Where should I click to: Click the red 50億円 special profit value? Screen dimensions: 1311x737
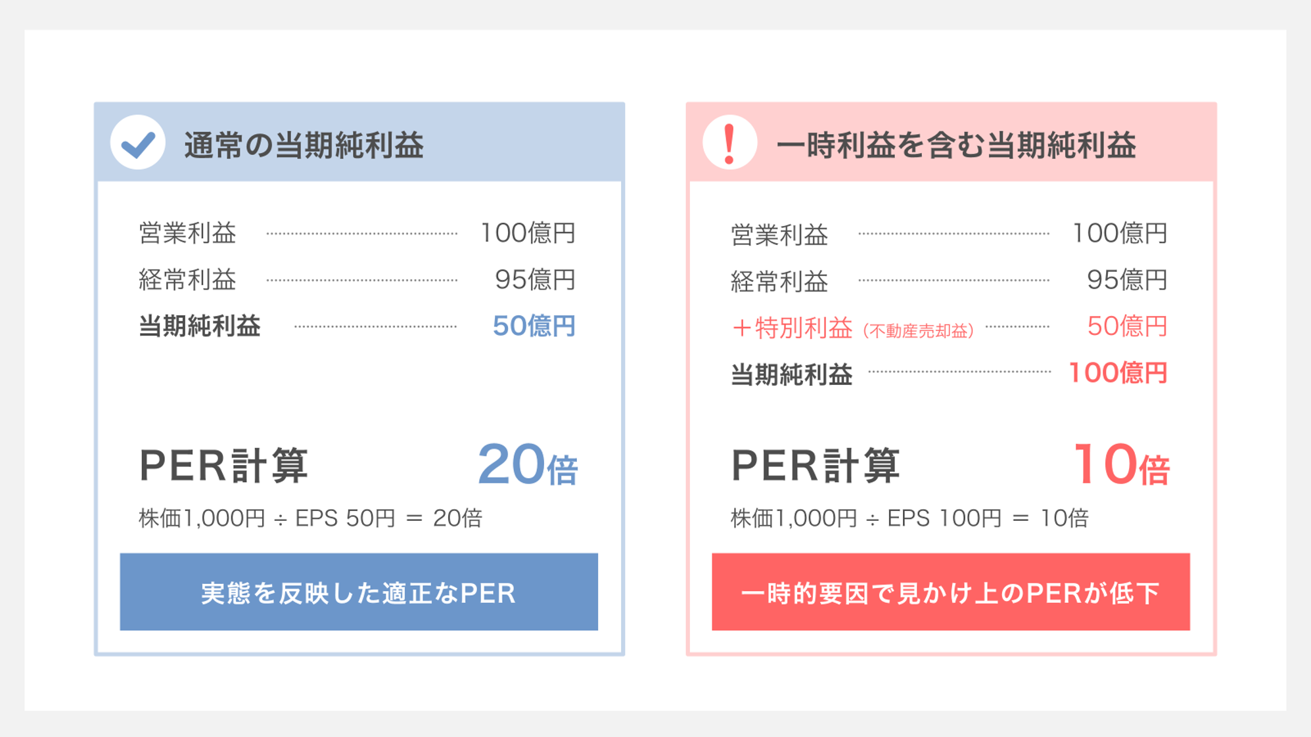(1127, 326)
